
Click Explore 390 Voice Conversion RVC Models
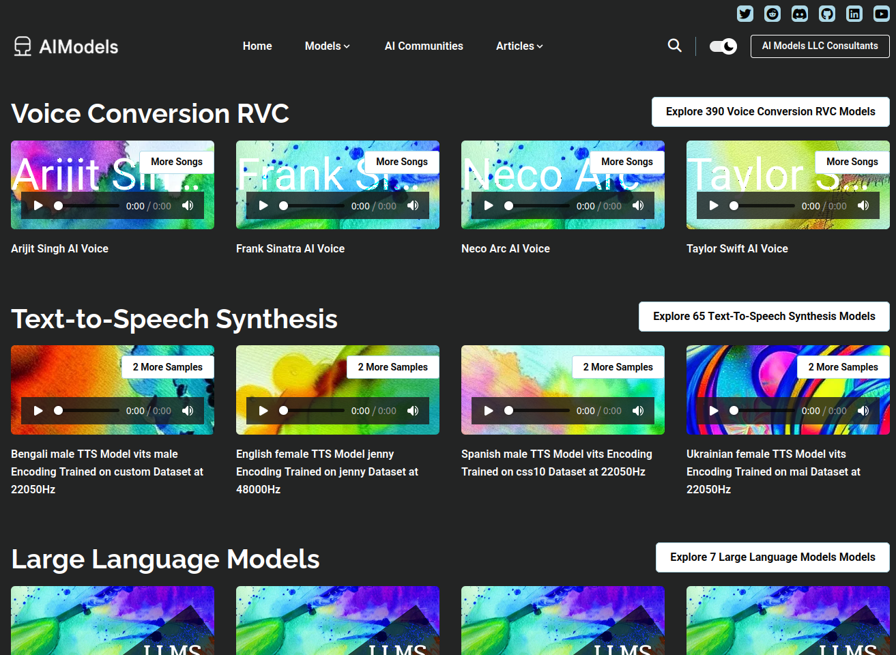(770, 112)
